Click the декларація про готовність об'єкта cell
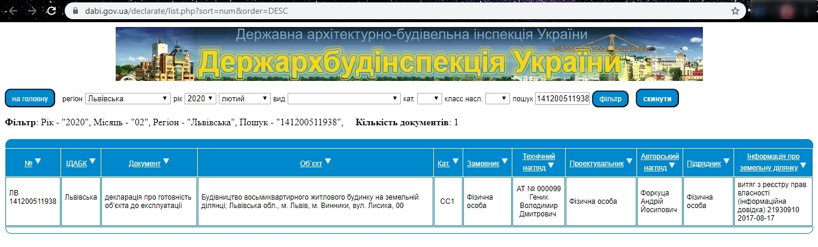This screenshot has width=818, height=247. (149, 201)
